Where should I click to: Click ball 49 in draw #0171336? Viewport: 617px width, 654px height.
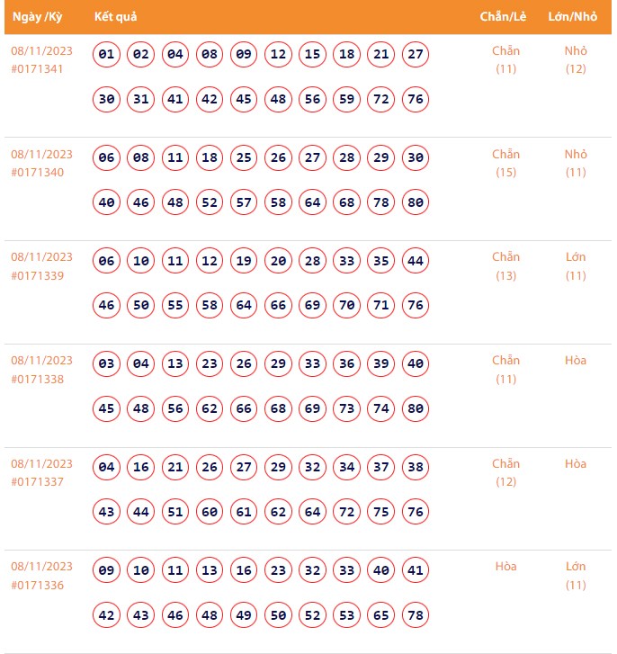244,615
